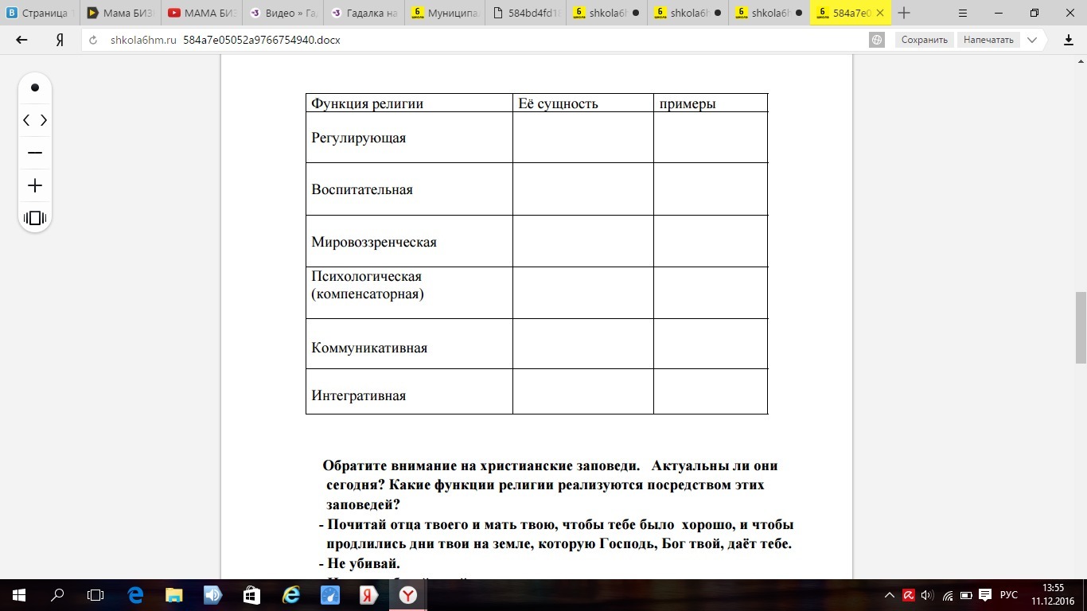The width and height of the screenshot is (1087, 611).
Task: Check the battery icon in the system tray
Action: (967, 595)
